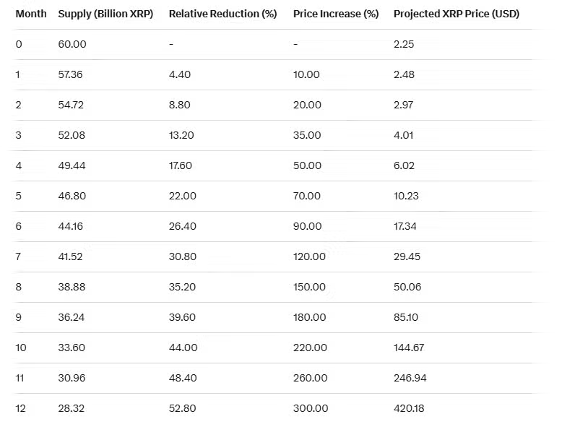Click the supply value 46.80
The width and height of the screenshot is (562, 427).
point(72,196)
